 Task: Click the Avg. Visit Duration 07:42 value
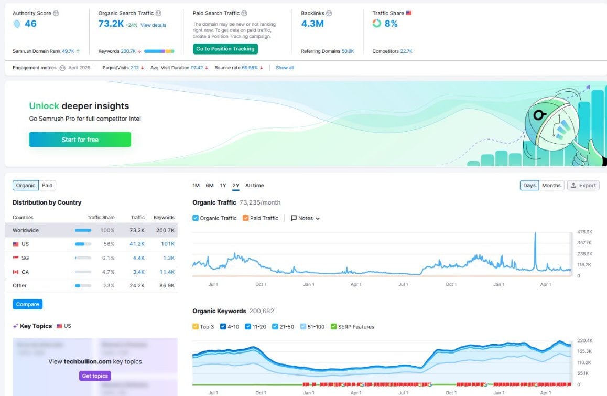(x=197, y=68)
